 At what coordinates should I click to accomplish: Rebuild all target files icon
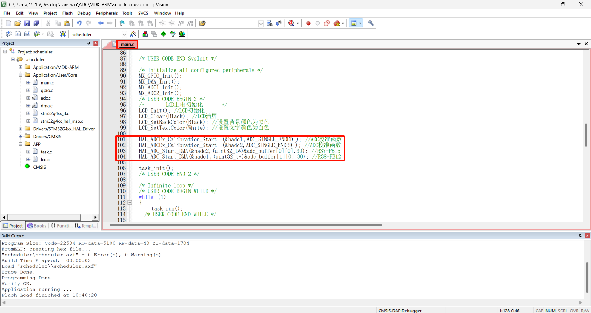coord(27,34)
